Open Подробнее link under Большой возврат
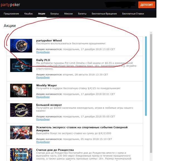 pos(43,119)
